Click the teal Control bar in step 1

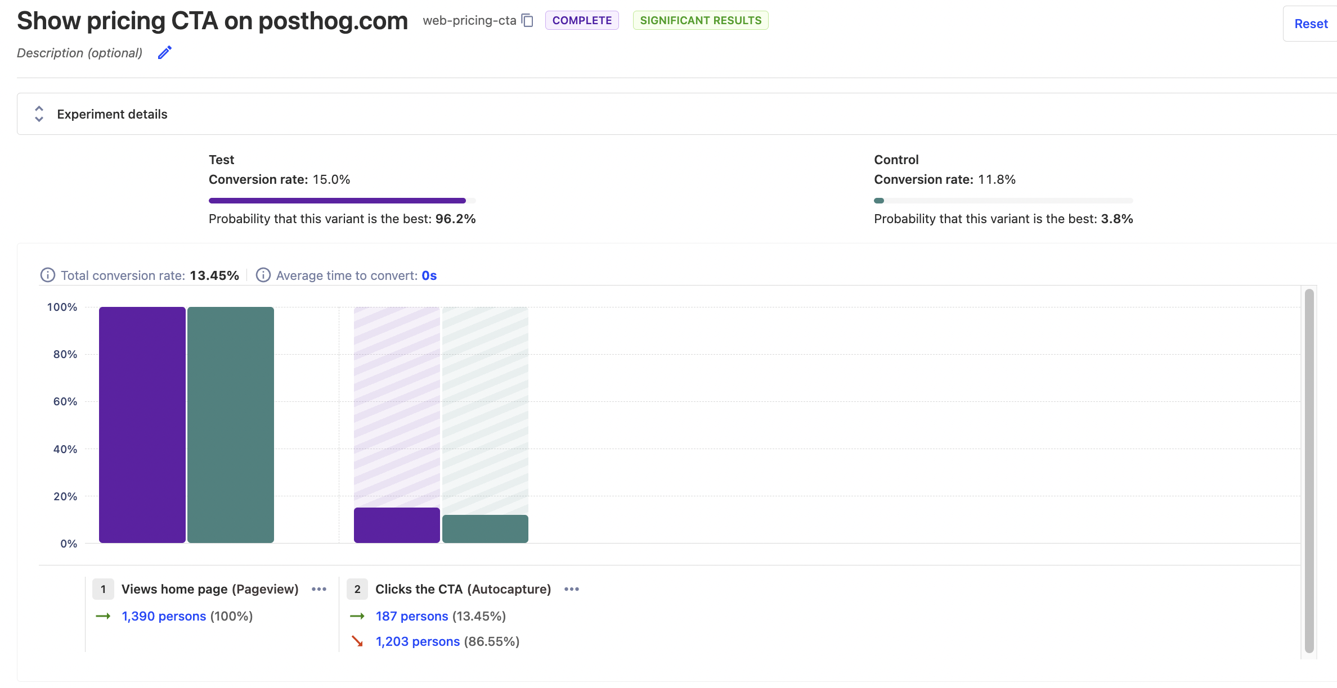pos(231,424)
